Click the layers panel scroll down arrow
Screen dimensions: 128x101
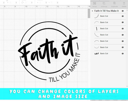(x=127, y=86)
